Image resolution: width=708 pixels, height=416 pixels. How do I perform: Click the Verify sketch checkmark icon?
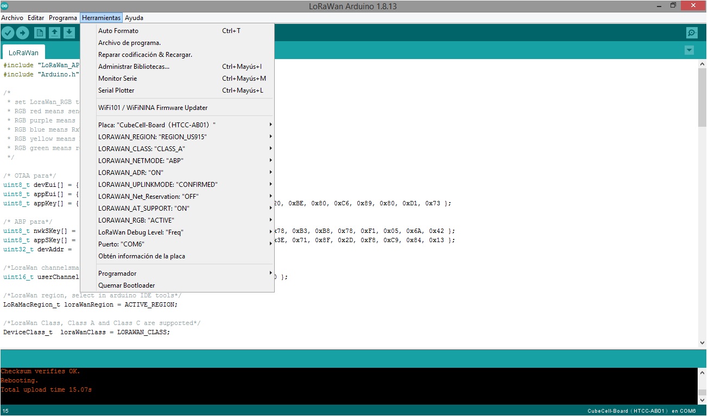click(x=8, y=33)
